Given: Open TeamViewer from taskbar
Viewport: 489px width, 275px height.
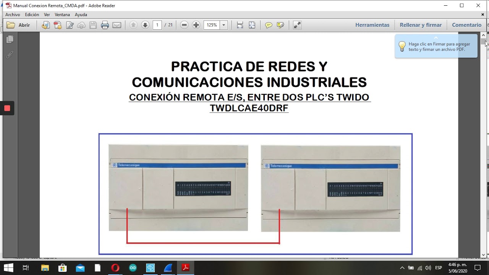Looking at the screenshot, I should pos(151,268).
